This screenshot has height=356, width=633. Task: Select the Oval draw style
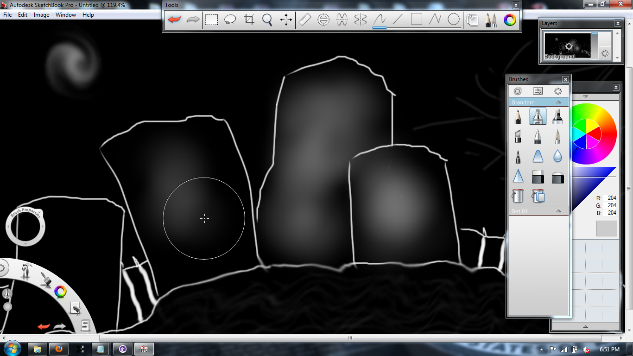pyautogui.click(x=454, y=19)
